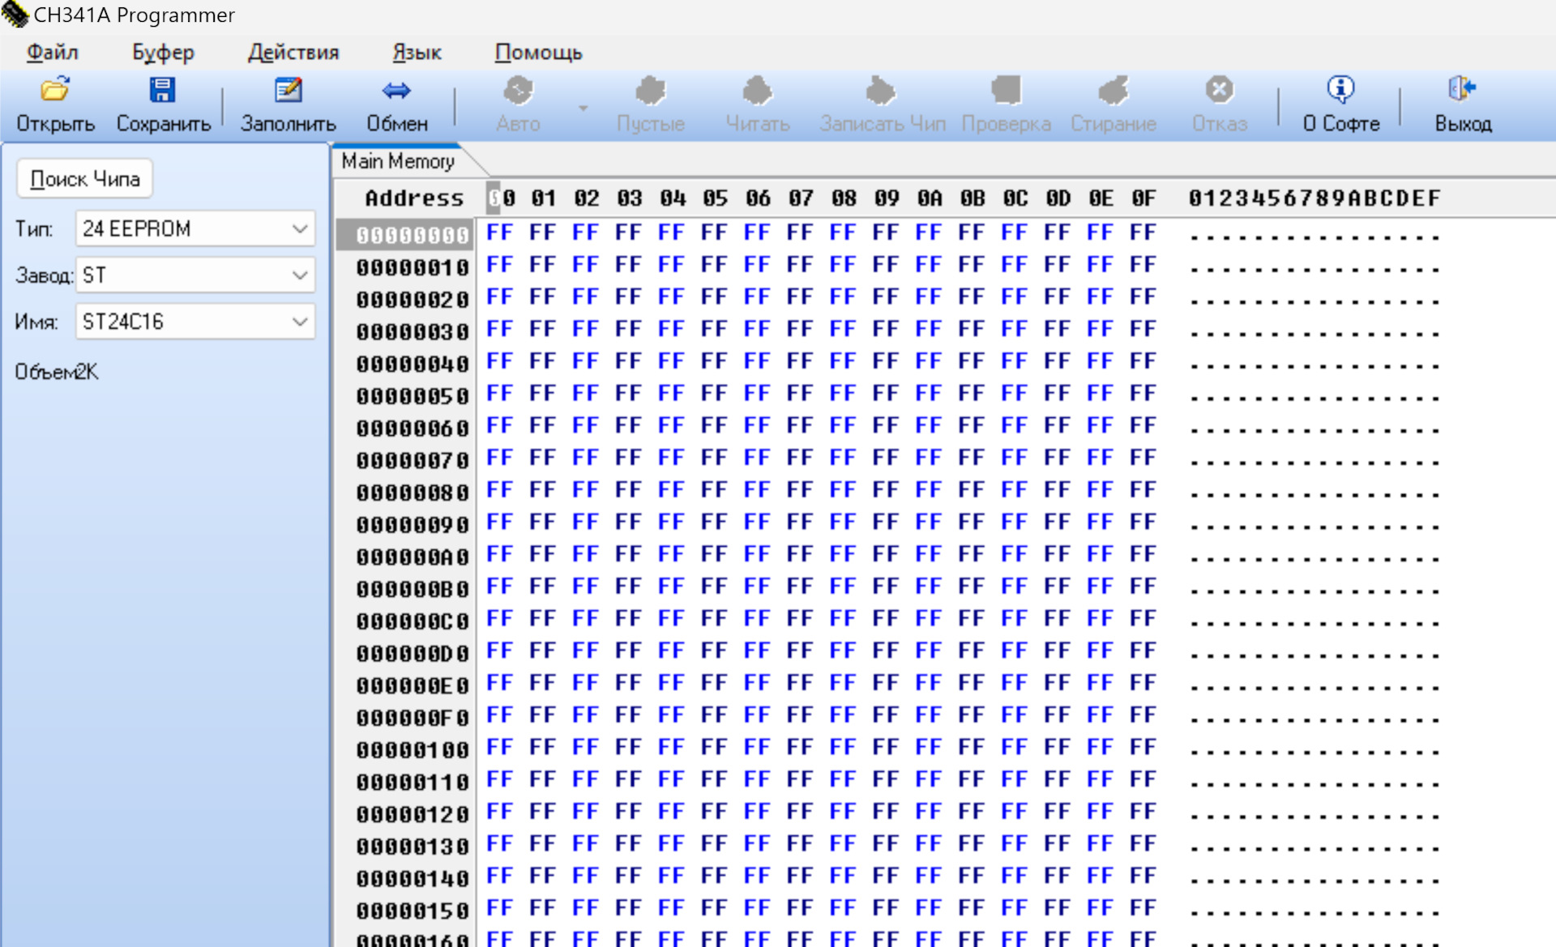Select first FF byte at address 00000000
The width and height of the screenshot is (1556, 947).
(499, 232)
